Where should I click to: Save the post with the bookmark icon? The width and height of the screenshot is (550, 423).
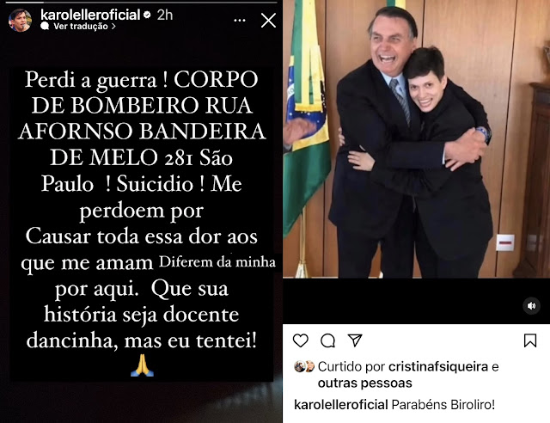coord(530,340)
